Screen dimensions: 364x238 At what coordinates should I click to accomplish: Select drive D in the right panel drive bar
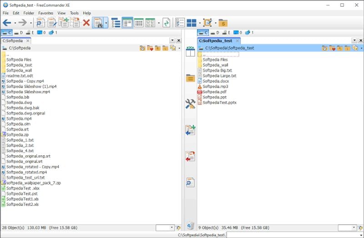pos(215,33)
